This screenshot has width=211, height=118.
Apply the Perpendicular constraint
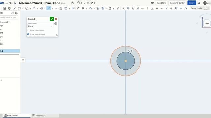(x=152, y=8)
